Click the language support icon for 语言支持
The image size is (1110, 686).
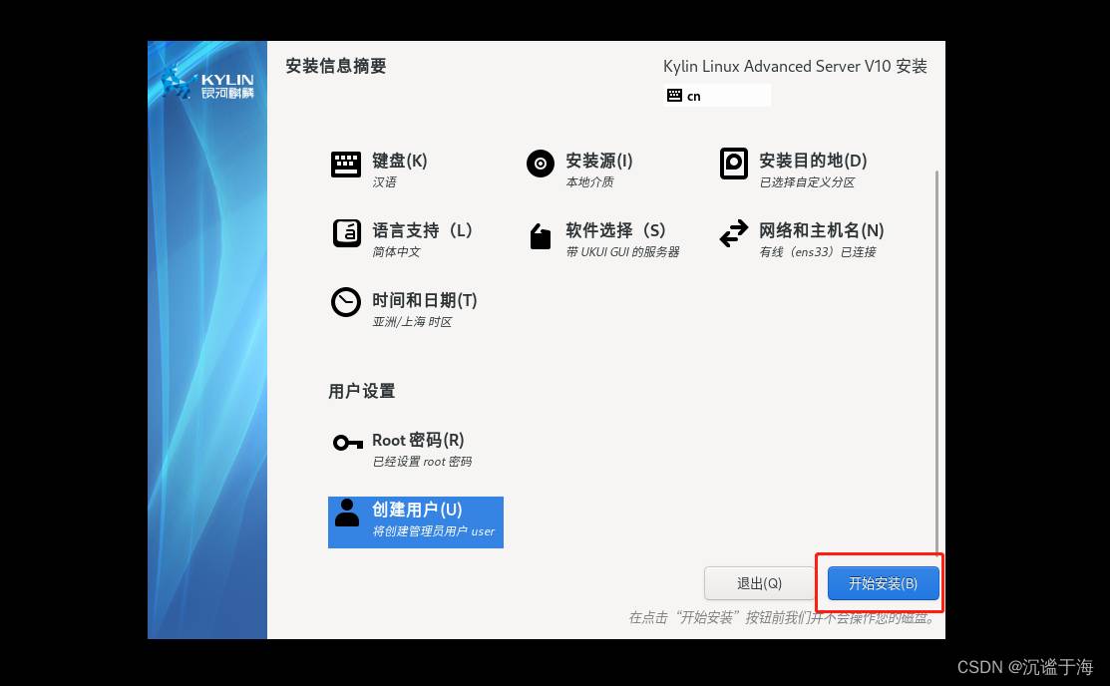click(346, 234)
